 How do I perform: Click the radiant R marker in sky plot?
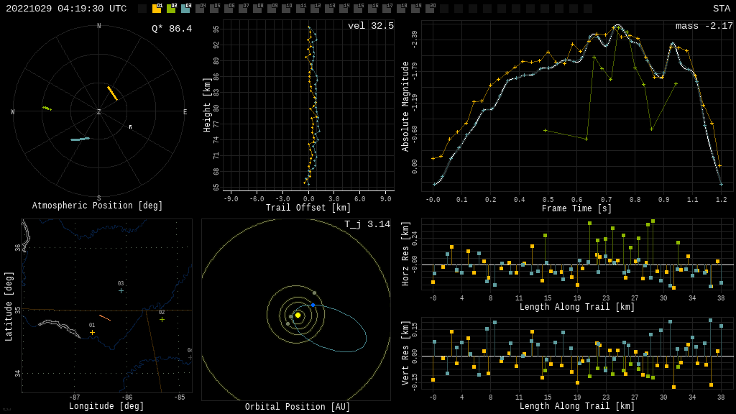[x=130, y=127]
